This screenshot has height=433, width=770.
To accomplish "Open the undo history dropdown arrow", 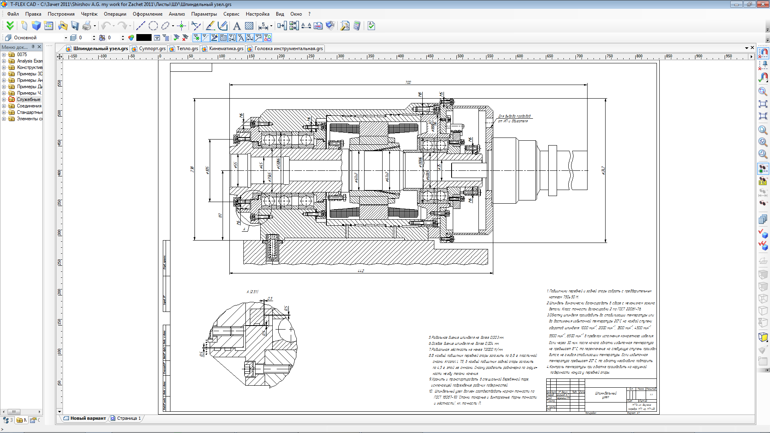I will click(x=113, y=26).
